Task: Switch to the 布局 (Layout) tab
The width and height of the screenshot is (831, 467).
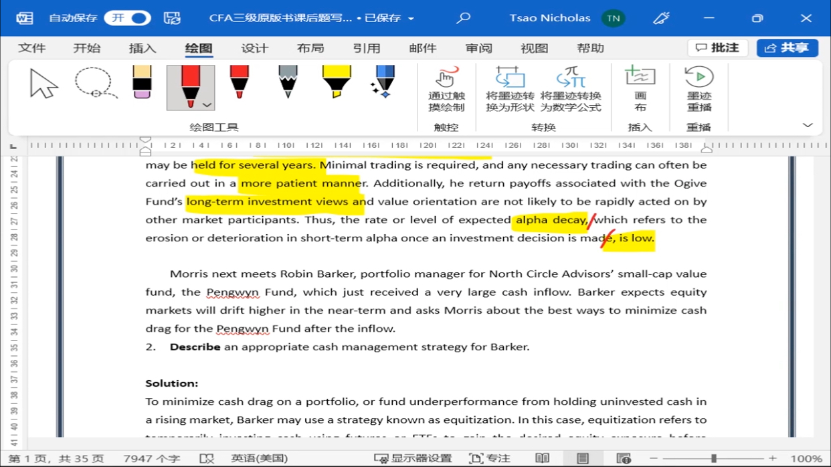Action: (x=310, y=48)
